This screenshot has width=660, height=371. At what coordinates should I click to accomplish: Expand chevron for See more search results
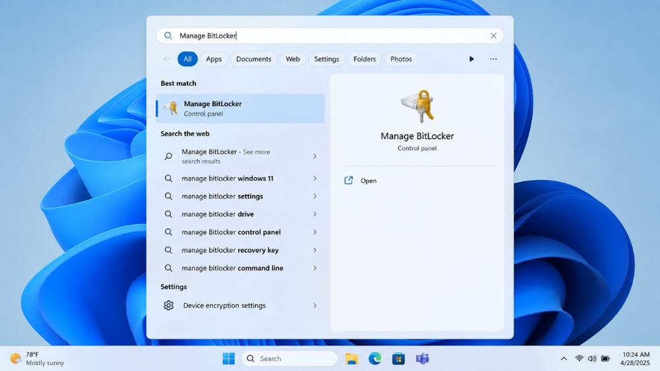pyautogui.click(x=315, y=156)
